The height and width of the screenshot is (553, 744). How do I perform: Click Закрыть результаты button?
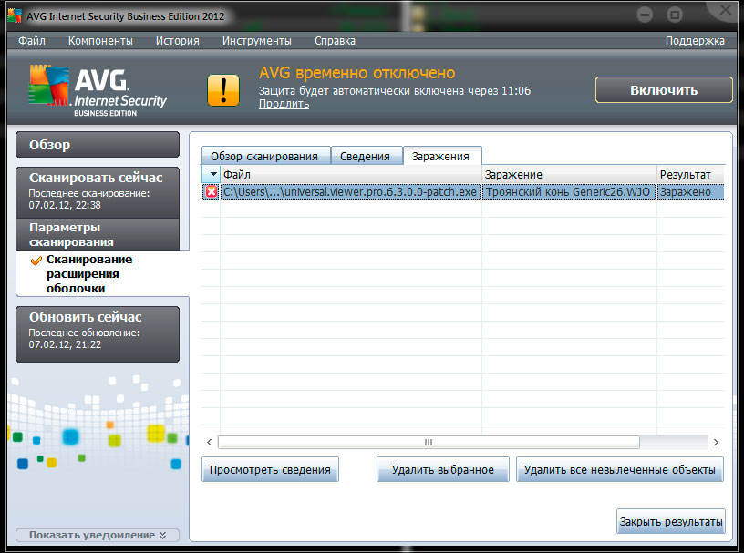pos(671,522)
